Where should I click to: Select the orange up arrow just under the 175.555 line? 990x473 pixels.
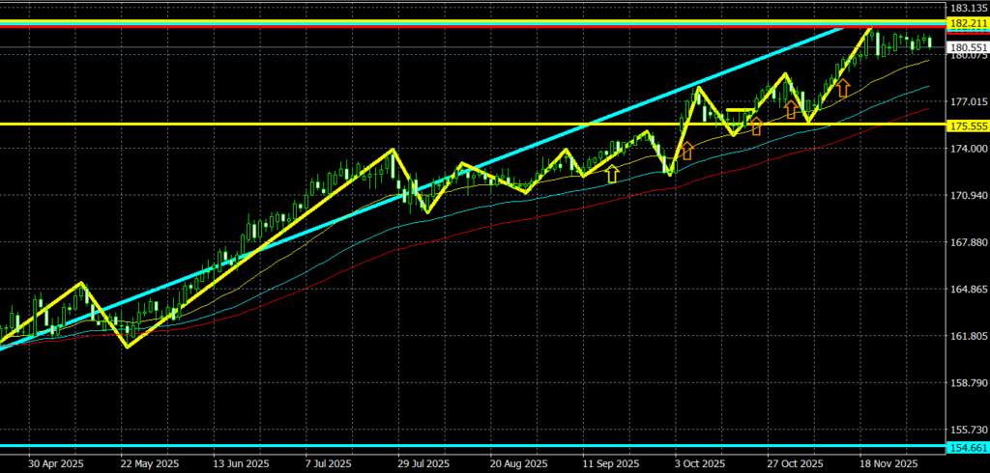coord(687,151)
